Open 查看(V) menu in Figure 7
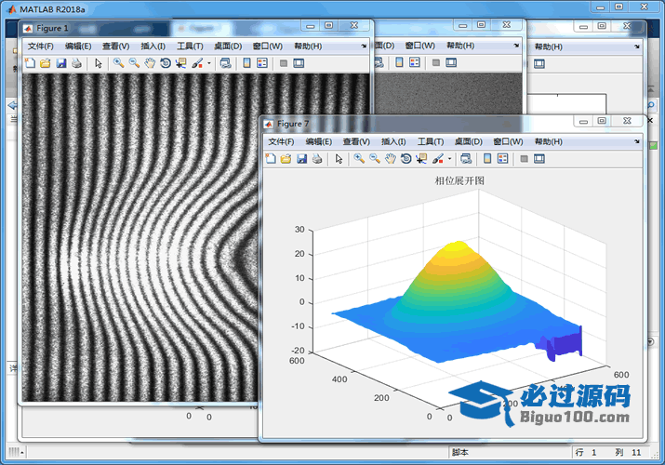Viewport: 665px width, 465px height. point(356,141)
